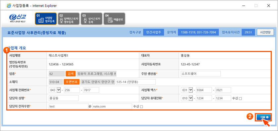
Task: Click the 업종 code field showing 62
Action: tap(57, 74)
